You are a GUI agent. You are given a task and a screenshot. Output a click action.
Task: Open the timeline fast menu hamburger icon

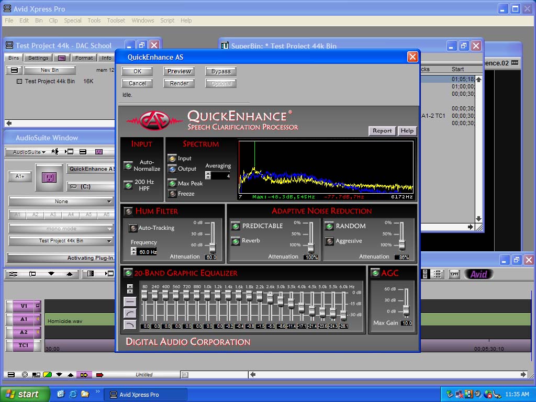[10, 374]
